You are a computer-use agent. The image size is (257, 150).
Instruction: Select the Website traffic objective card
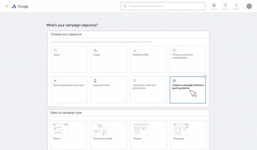(148, 59)
